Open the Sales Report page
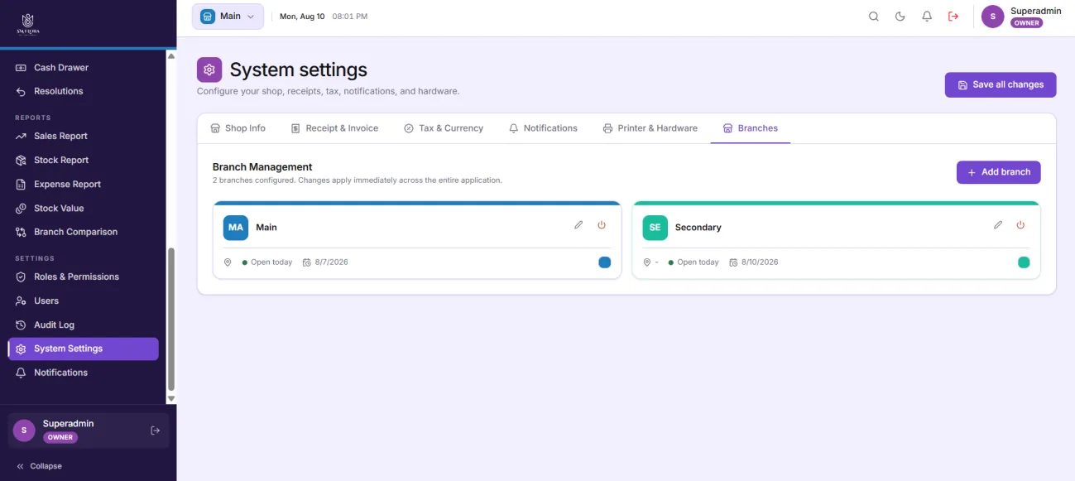The height and width of the screenshot is (481, 1075). point(84,136)
